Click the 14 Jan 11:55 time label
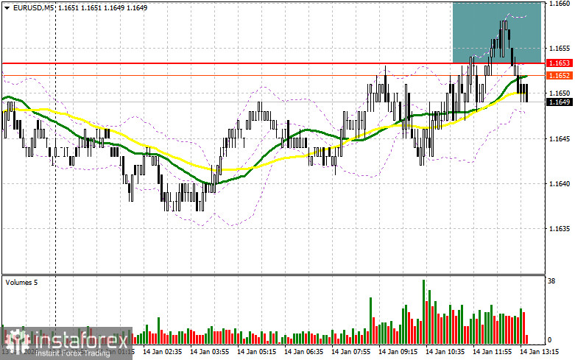The image size is (575, 360). 492,352
